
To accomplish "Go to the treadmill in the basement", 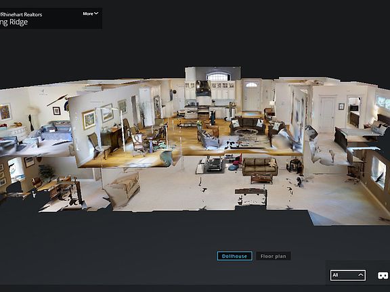I will coord(211,165).
